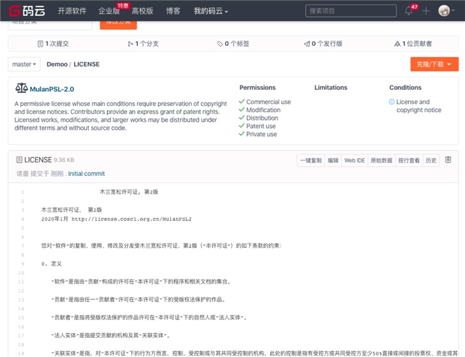The width and height of the screenshot is (465, 357).
Task: Open the notifications bell icon
Action: click(409, 11)
